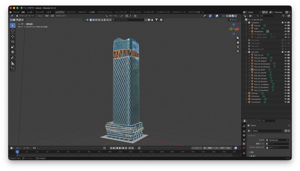This screenshot has height=171, width=300.
Task: Jump to the timeline start frame
Action: (x=111, y=148)
